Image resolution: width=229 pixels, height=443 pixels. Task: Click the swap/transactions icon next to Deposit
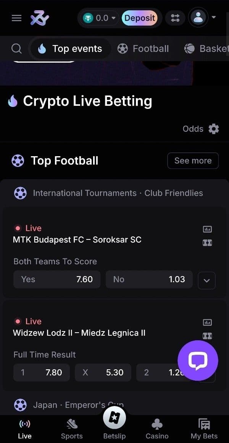coord(175,18)
